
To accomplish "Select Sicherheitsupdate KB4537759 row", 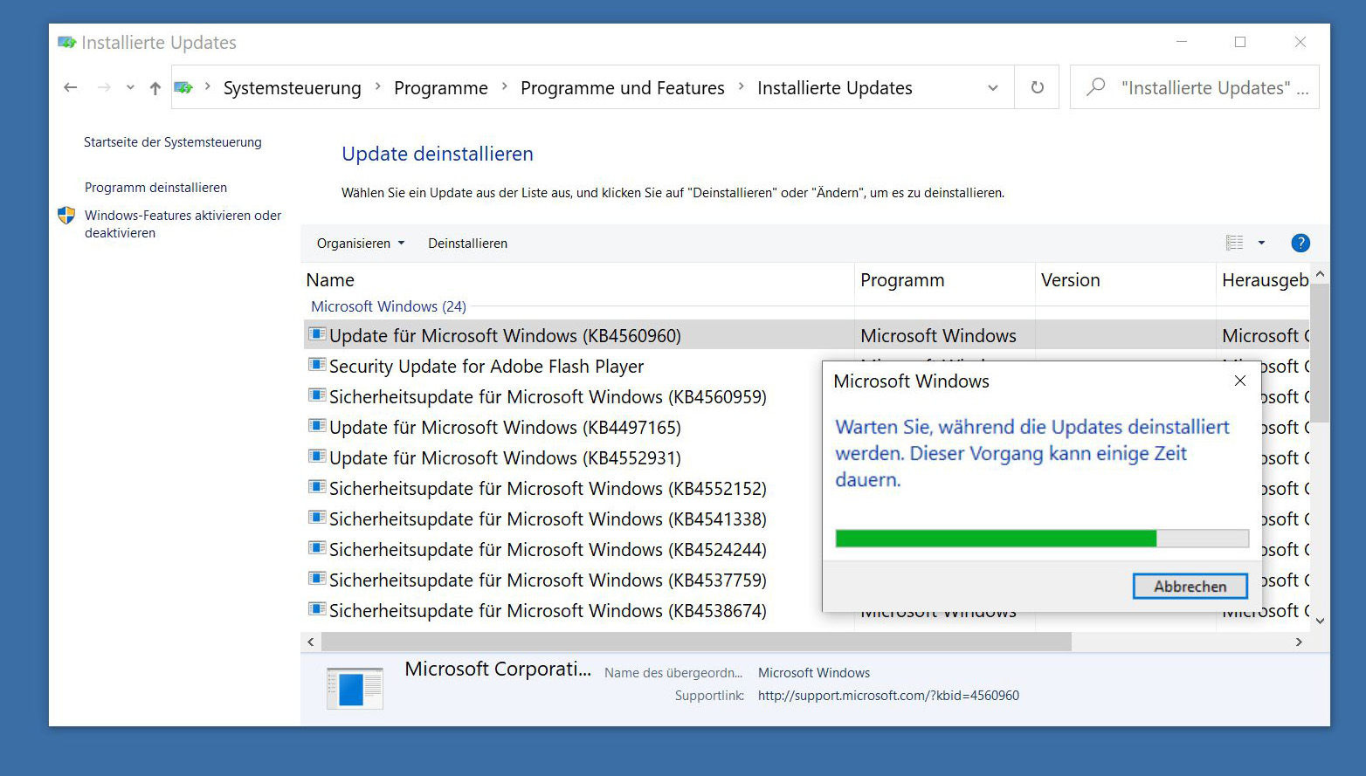I will point(548,580).
